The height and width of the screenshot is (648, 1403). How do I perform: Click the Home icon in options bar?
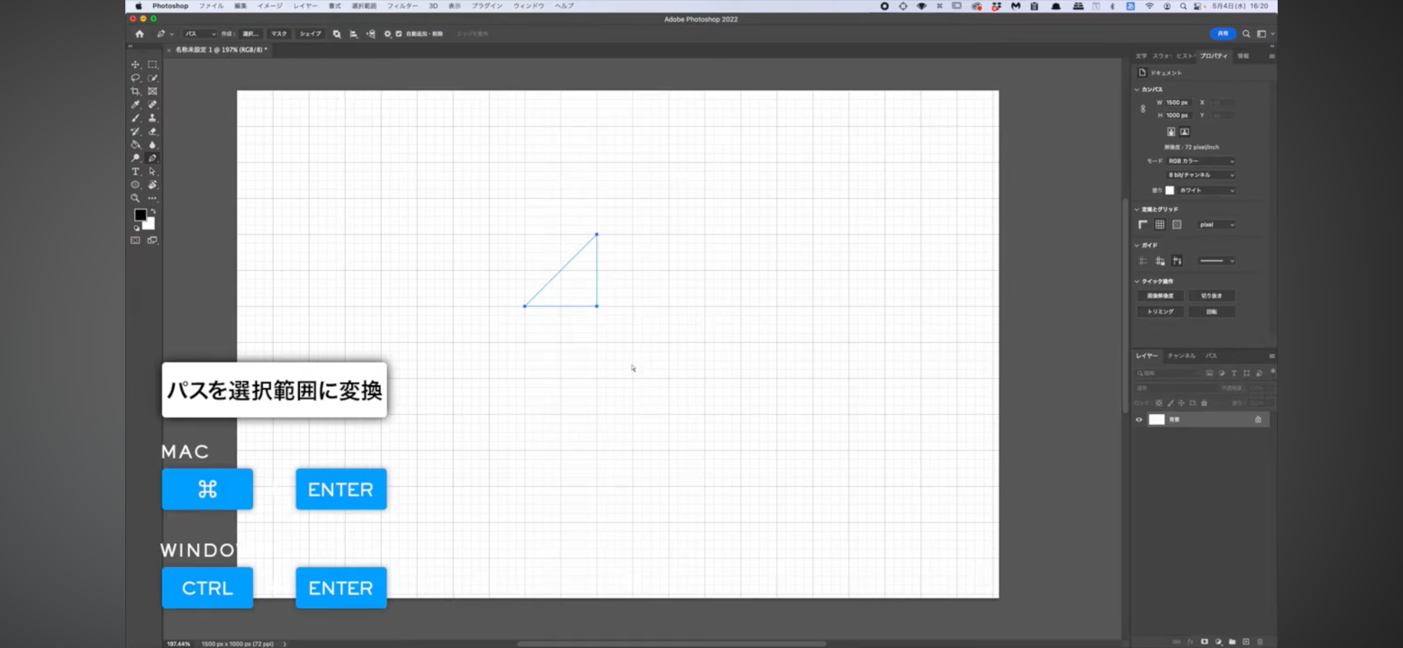point(140,34)
